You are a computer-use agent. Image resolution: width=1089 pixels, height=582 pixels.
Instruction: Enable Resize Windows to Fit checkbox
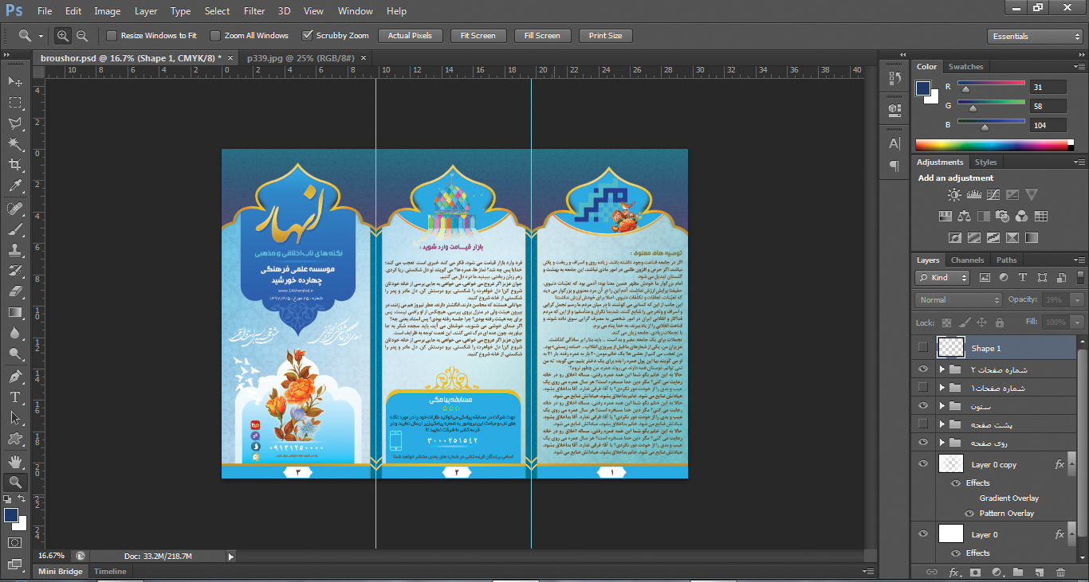(x=112, y=36)
